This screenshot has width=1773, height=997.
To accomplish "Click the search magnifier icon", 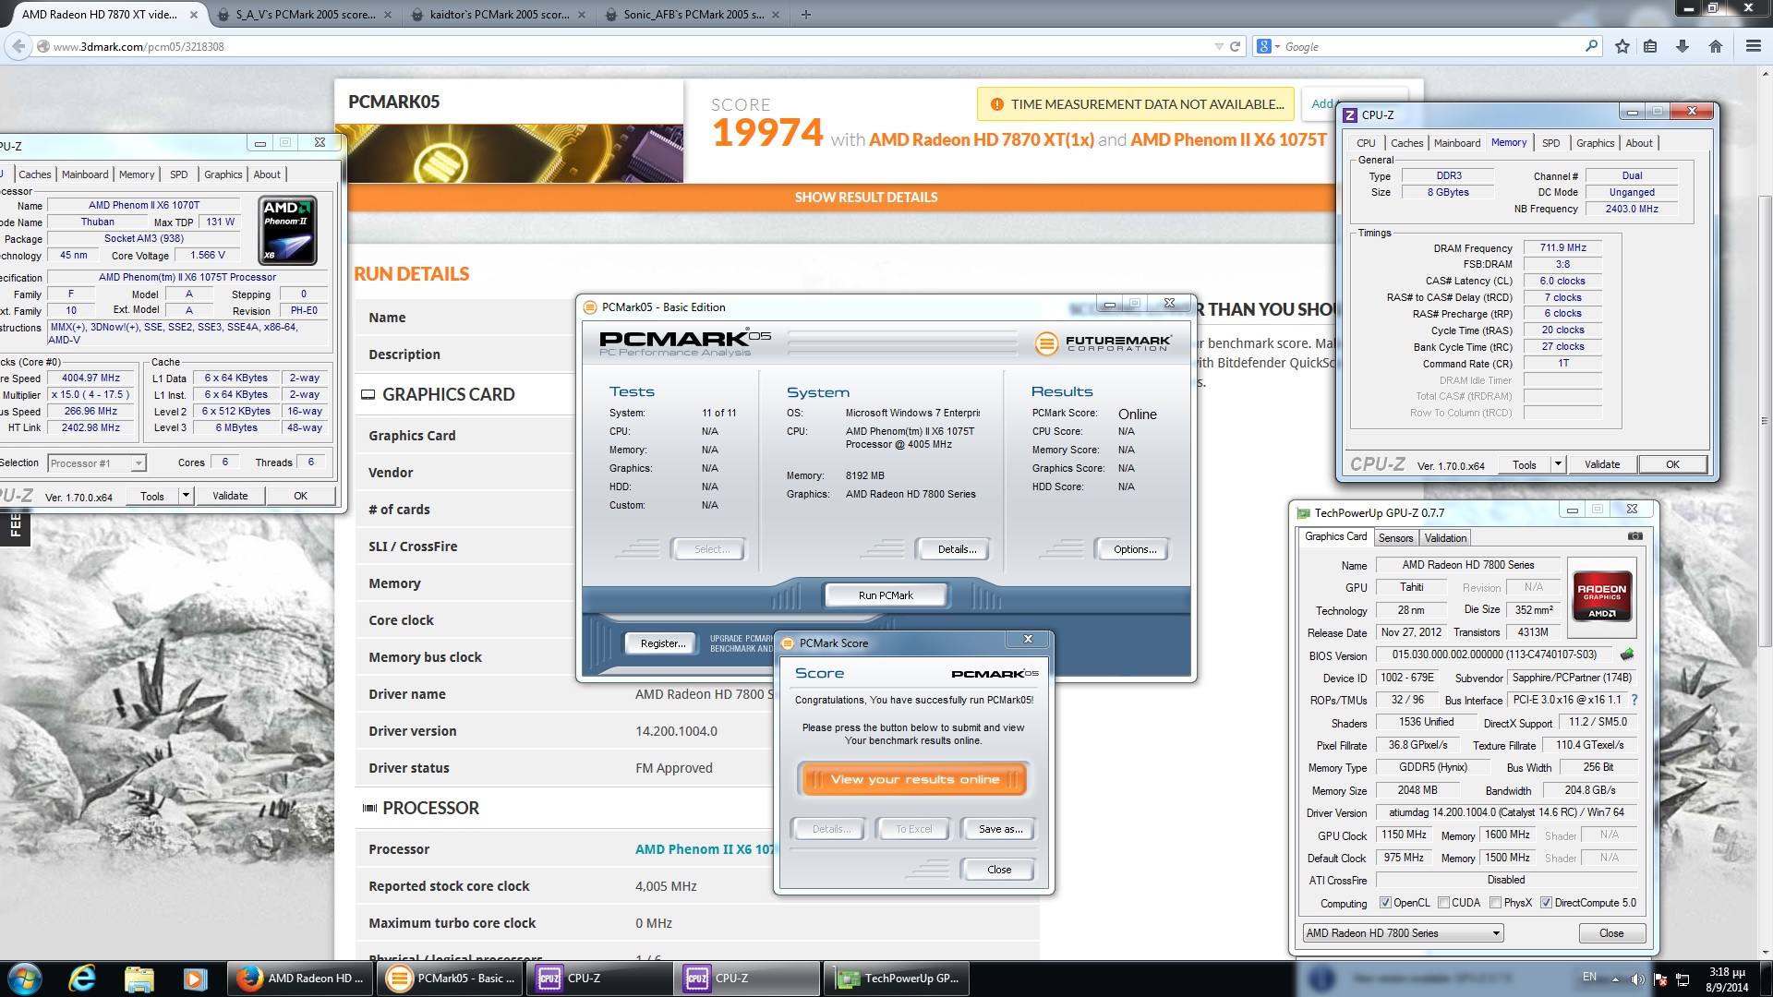I will click(1591, 46).
